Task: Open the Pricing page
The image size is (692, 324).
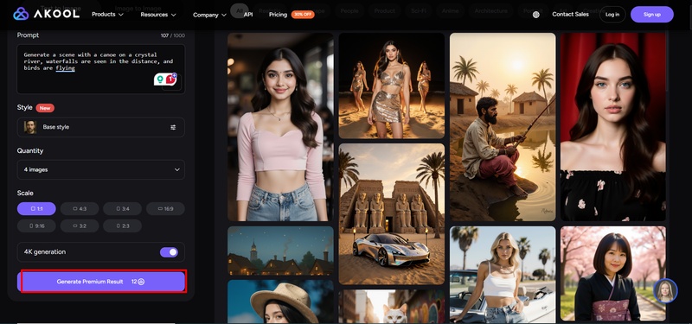Action: tap(278, 15)
